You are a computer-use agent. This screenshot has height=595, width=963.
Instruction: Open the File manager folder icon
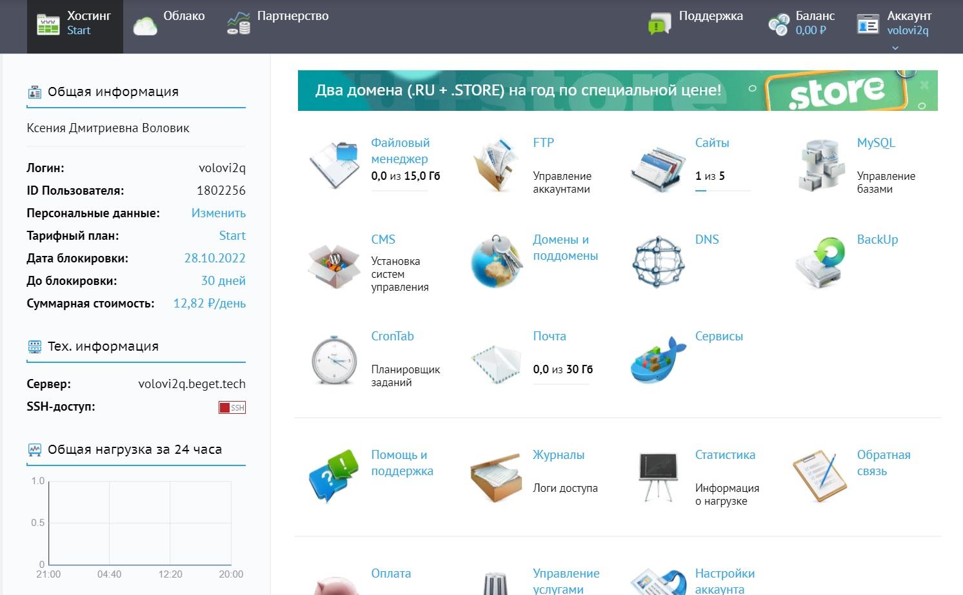click(x=334, y=165)
